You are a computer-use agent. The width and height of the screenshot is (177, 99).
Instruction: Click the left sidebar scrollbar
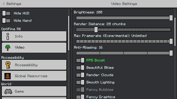coord(69,33)
